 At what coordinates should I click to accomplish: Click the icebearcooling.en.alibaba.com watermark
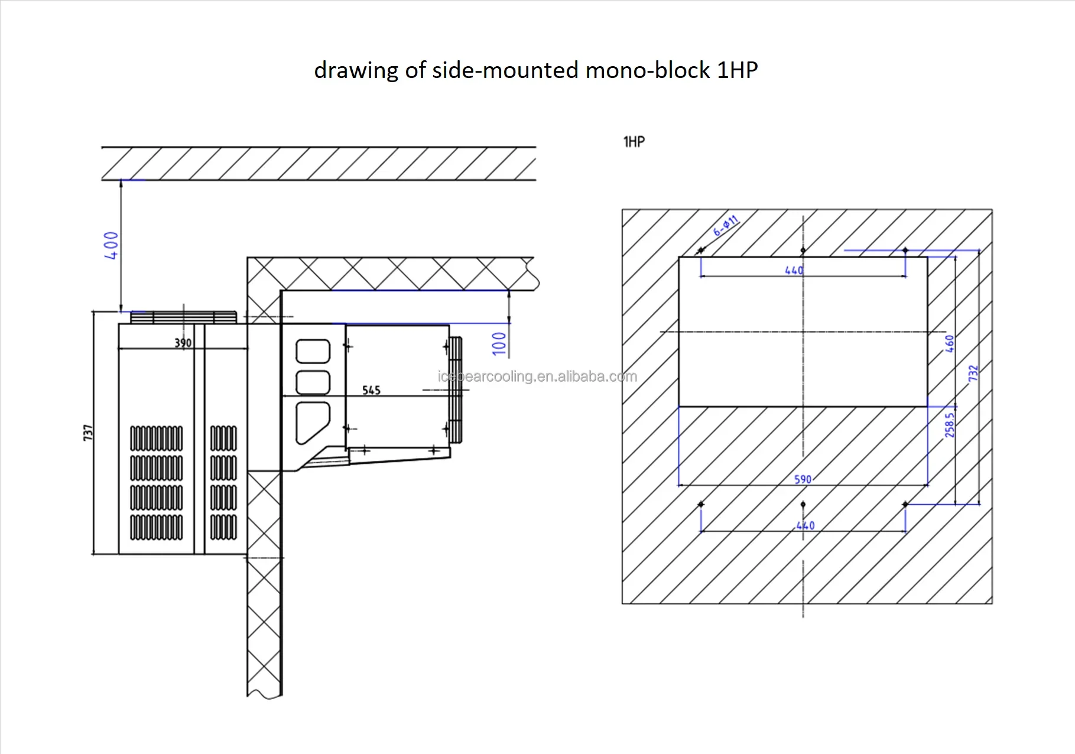point(537,376)
